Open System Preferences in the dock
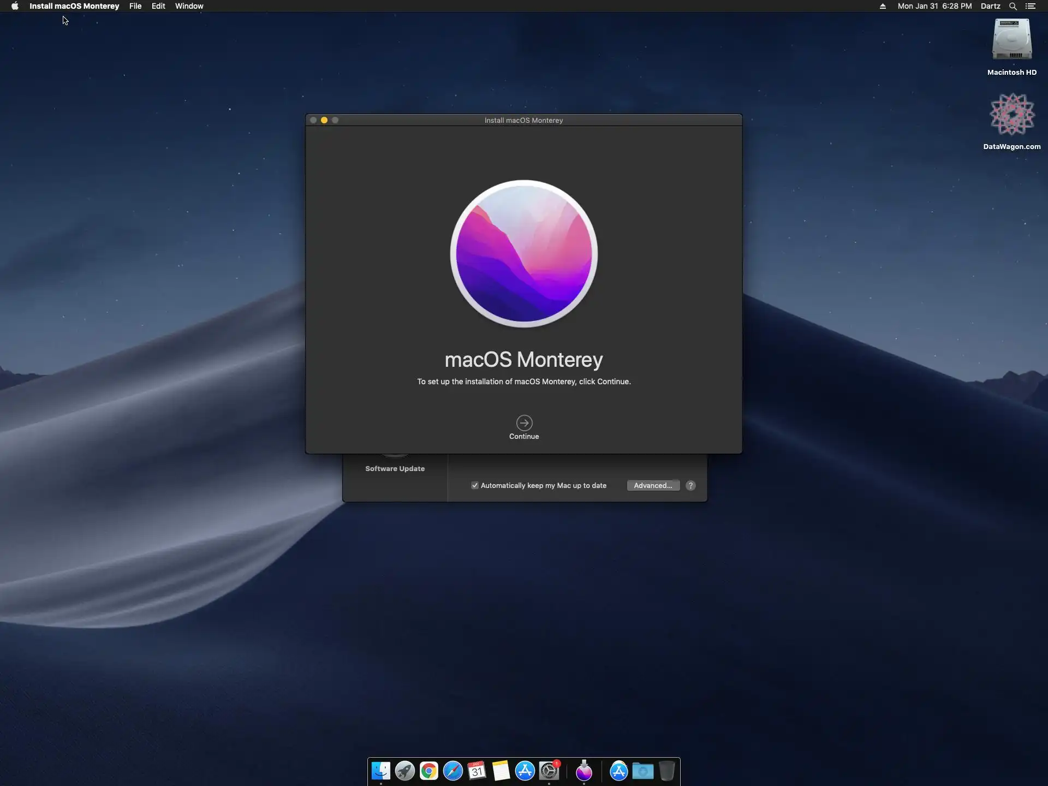This screenshot has height=786, width=1048. click(549, 771)
